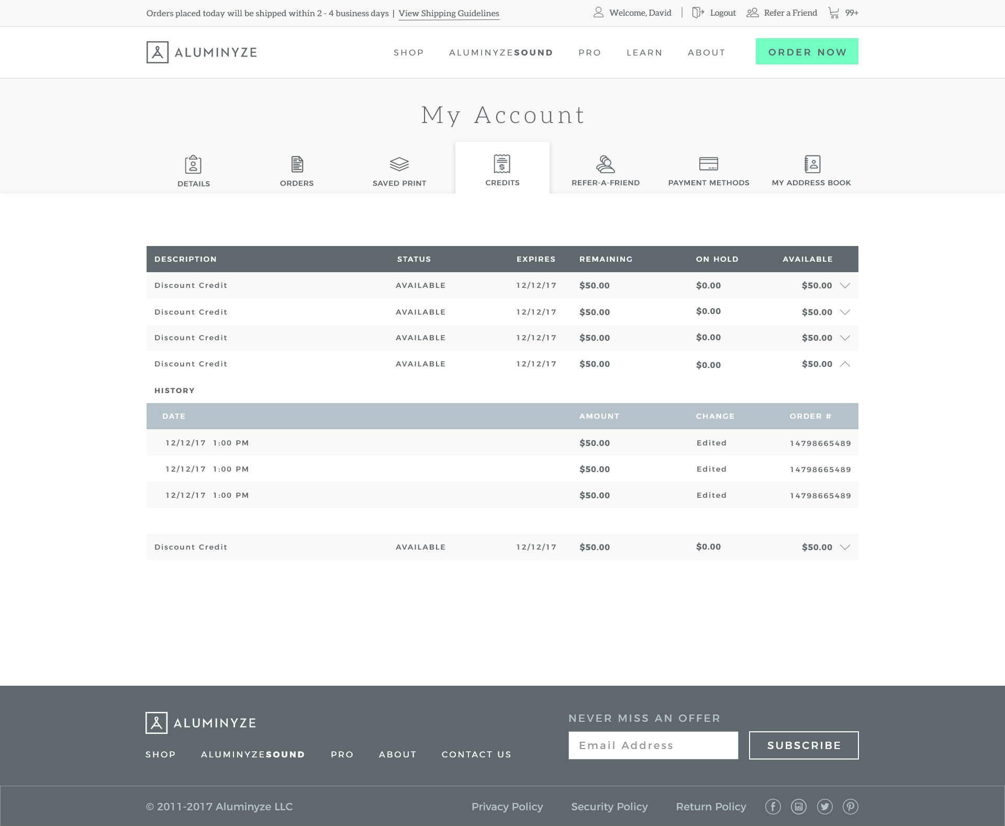
Task: Open View Shipping Guidelines link
Action: pyautogui.click(x=449, y=14)
